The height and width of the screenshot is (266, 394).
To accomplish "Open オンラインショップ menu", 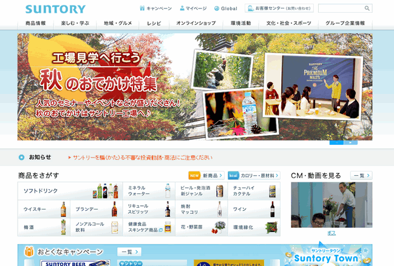I will coord(196,23).
